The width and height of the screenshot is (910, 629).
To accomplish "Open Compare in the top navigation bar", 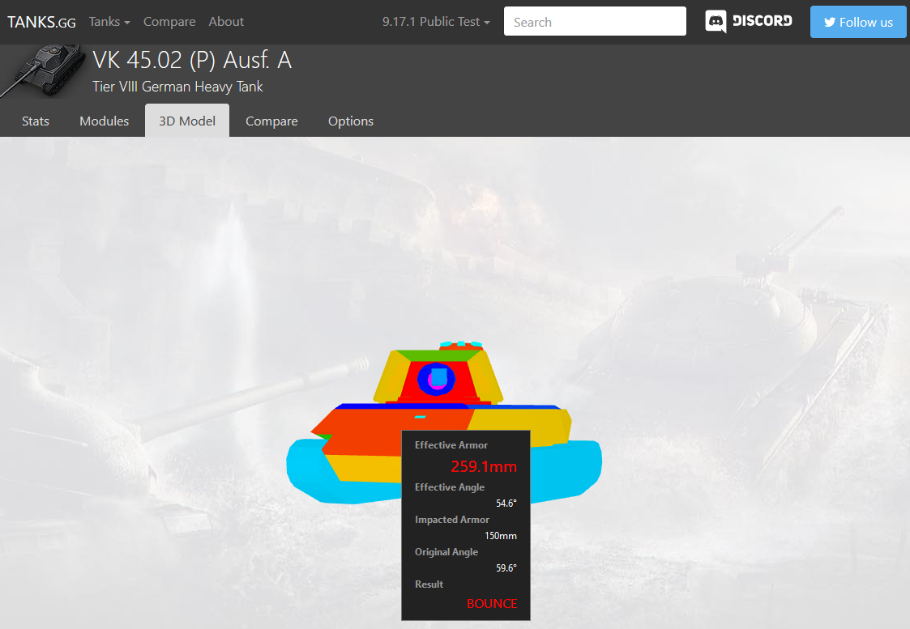I will click(169, 22).
